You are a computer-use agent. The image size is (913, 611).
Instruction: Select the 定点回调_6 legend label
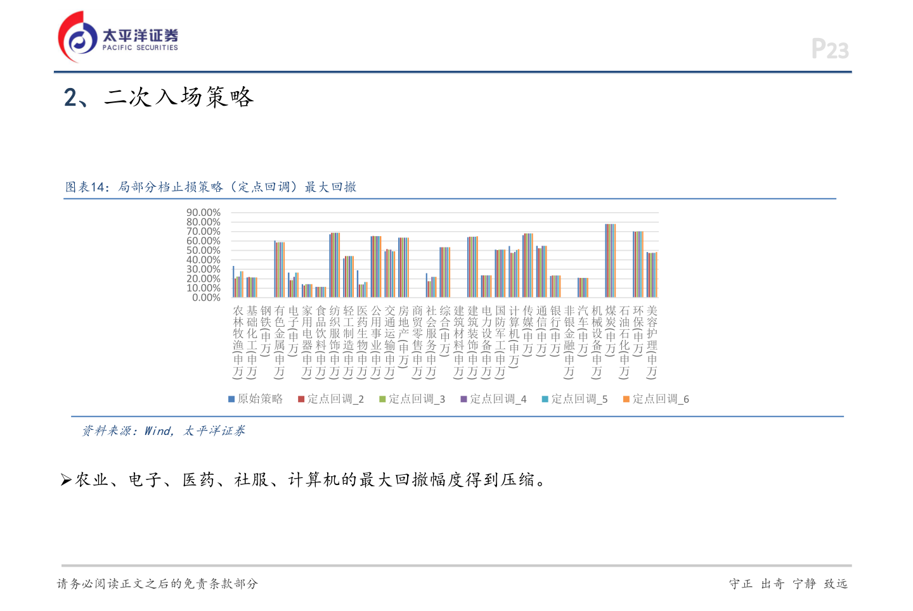[661, 399]
